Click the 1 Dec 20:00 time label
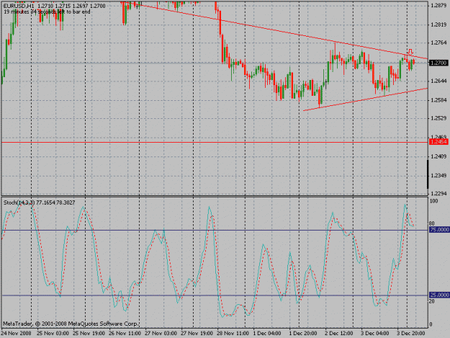The width and height of the screenshot is (450, 338). 303,333
